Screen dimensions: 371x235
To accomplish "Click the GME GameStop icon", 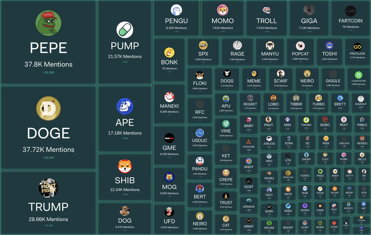I will pos(169,138).
